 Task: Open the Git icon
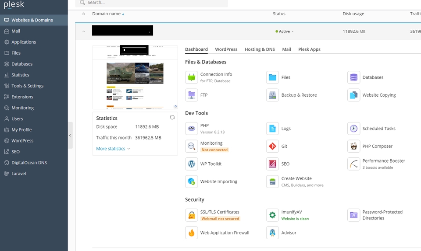click(272, 146)
